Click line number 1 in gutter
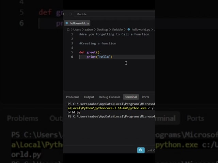Screen dimensions: 218x163 coord(72,34)
